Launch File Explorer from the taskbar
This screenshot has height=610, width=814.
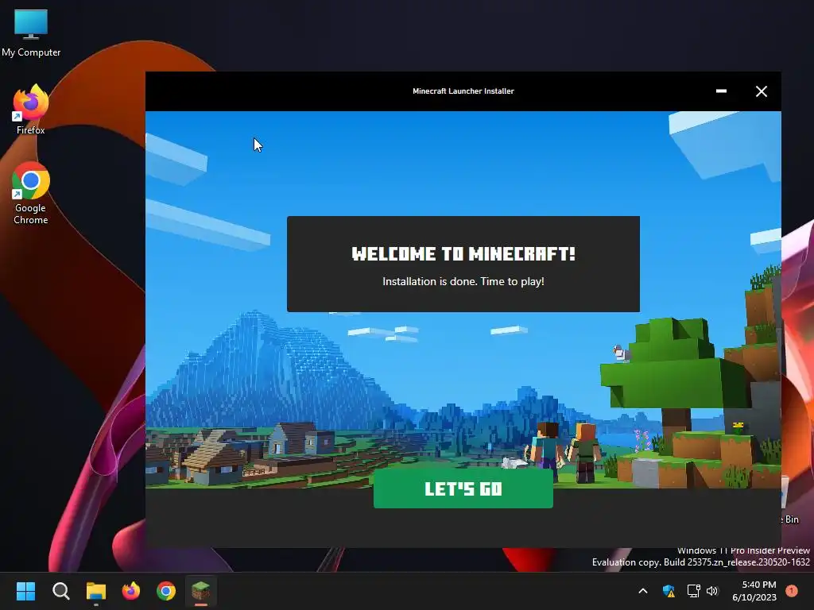tap(96, 591)
